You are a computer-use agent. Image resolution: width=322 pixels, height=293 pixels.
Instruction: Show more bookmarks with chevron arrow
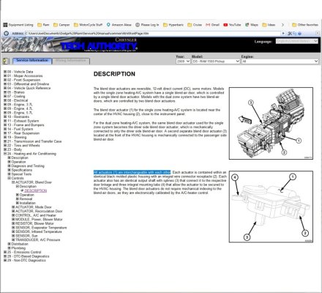point(282,25)
